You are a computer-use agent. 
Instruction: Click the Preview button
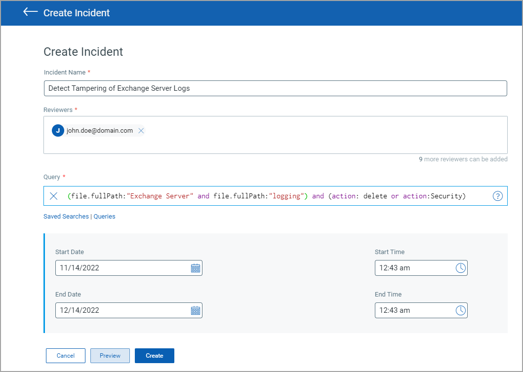(x=110, y=356)
